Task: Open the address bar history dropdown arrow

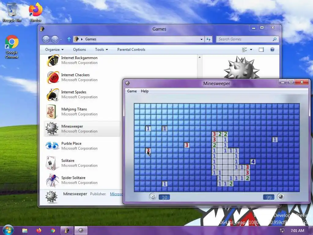Action: coord(201,39)
